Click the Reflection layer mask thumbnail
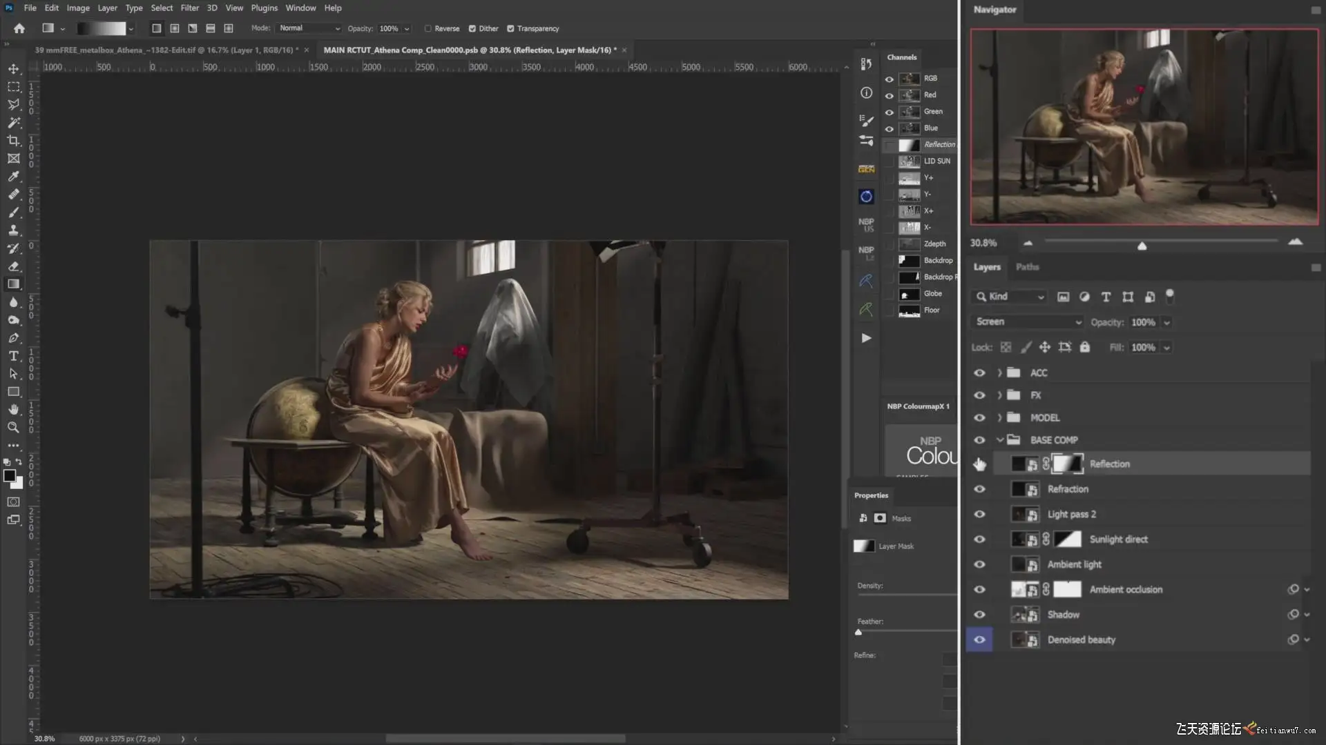 pos(1068,464)
